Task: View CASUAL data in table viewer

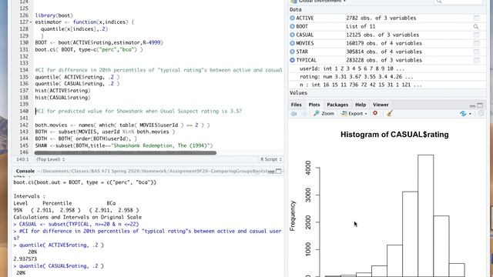Action: coord(476,35)
